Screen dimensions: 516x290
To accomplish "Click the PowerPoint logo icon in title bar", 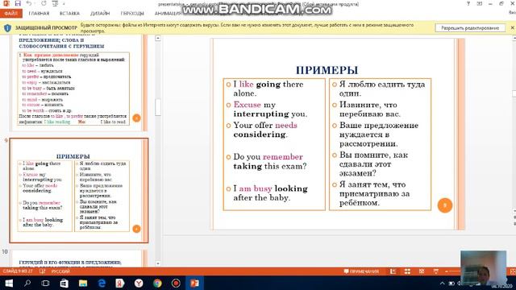I will pos(6,3).
